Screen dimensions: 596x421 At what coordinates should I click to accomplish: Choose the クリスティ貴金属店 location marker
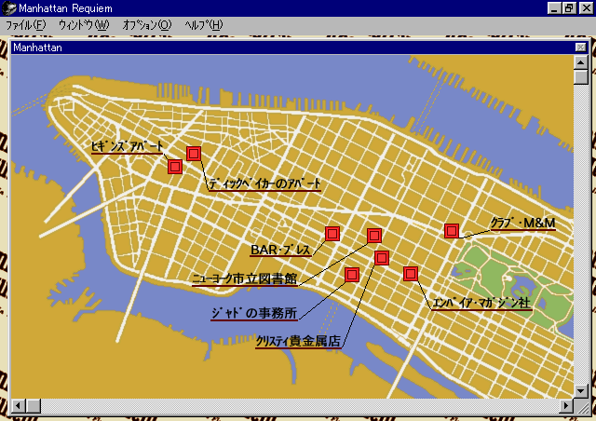click(382, 258)
